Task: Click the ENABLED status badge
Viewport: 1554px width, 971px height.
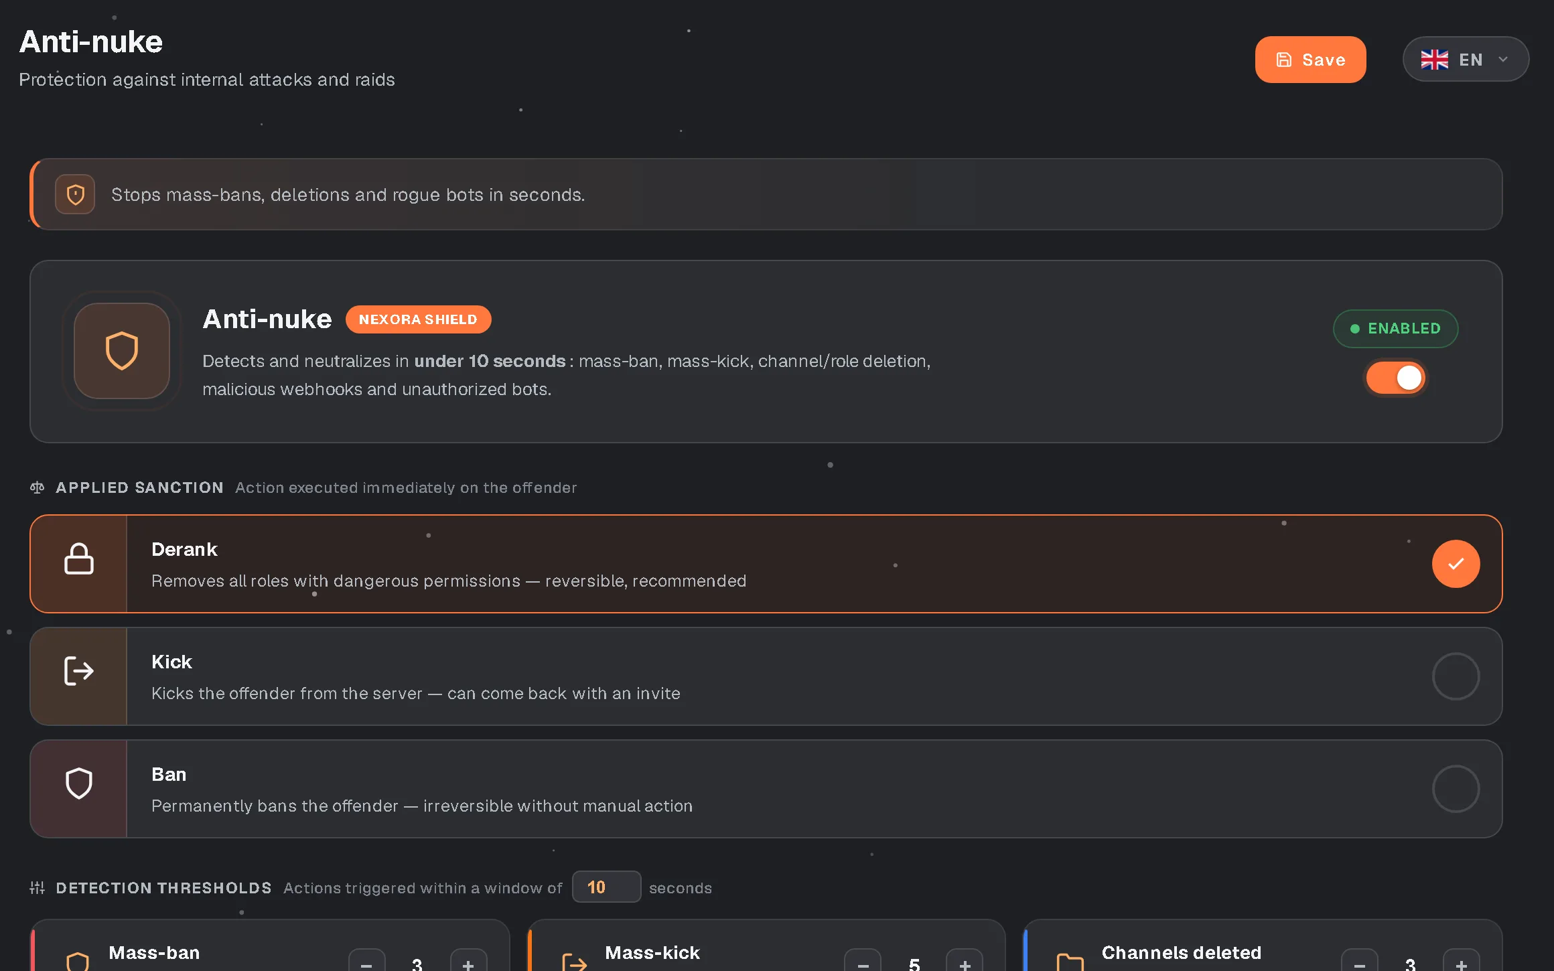Action: [x=1395, y=329]
